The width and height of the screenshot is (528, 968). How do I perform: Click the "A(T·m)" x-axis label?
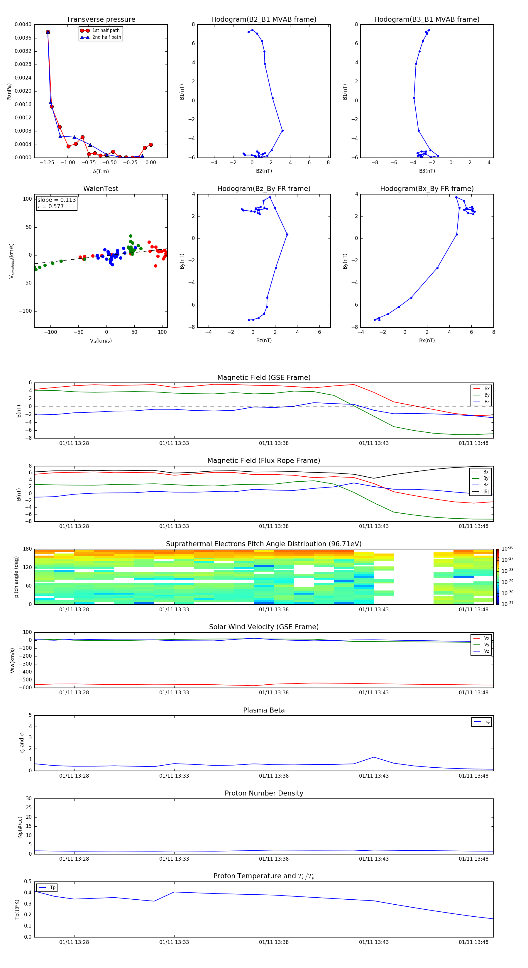pyautogui.click(x=101, y=171)
